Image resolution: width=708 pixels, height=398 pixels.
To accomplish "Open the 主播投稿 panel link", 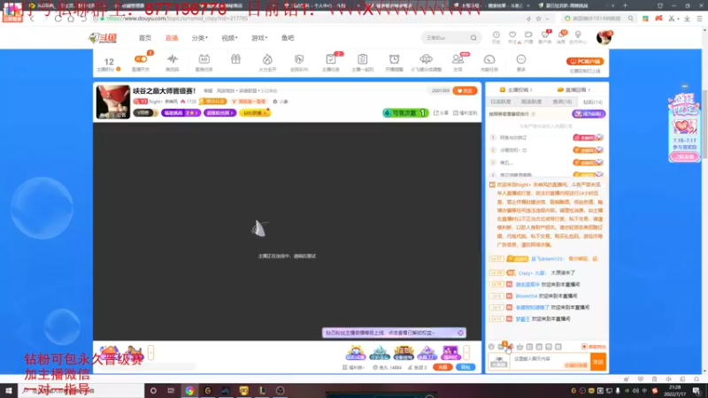I will tap(516, 90).
